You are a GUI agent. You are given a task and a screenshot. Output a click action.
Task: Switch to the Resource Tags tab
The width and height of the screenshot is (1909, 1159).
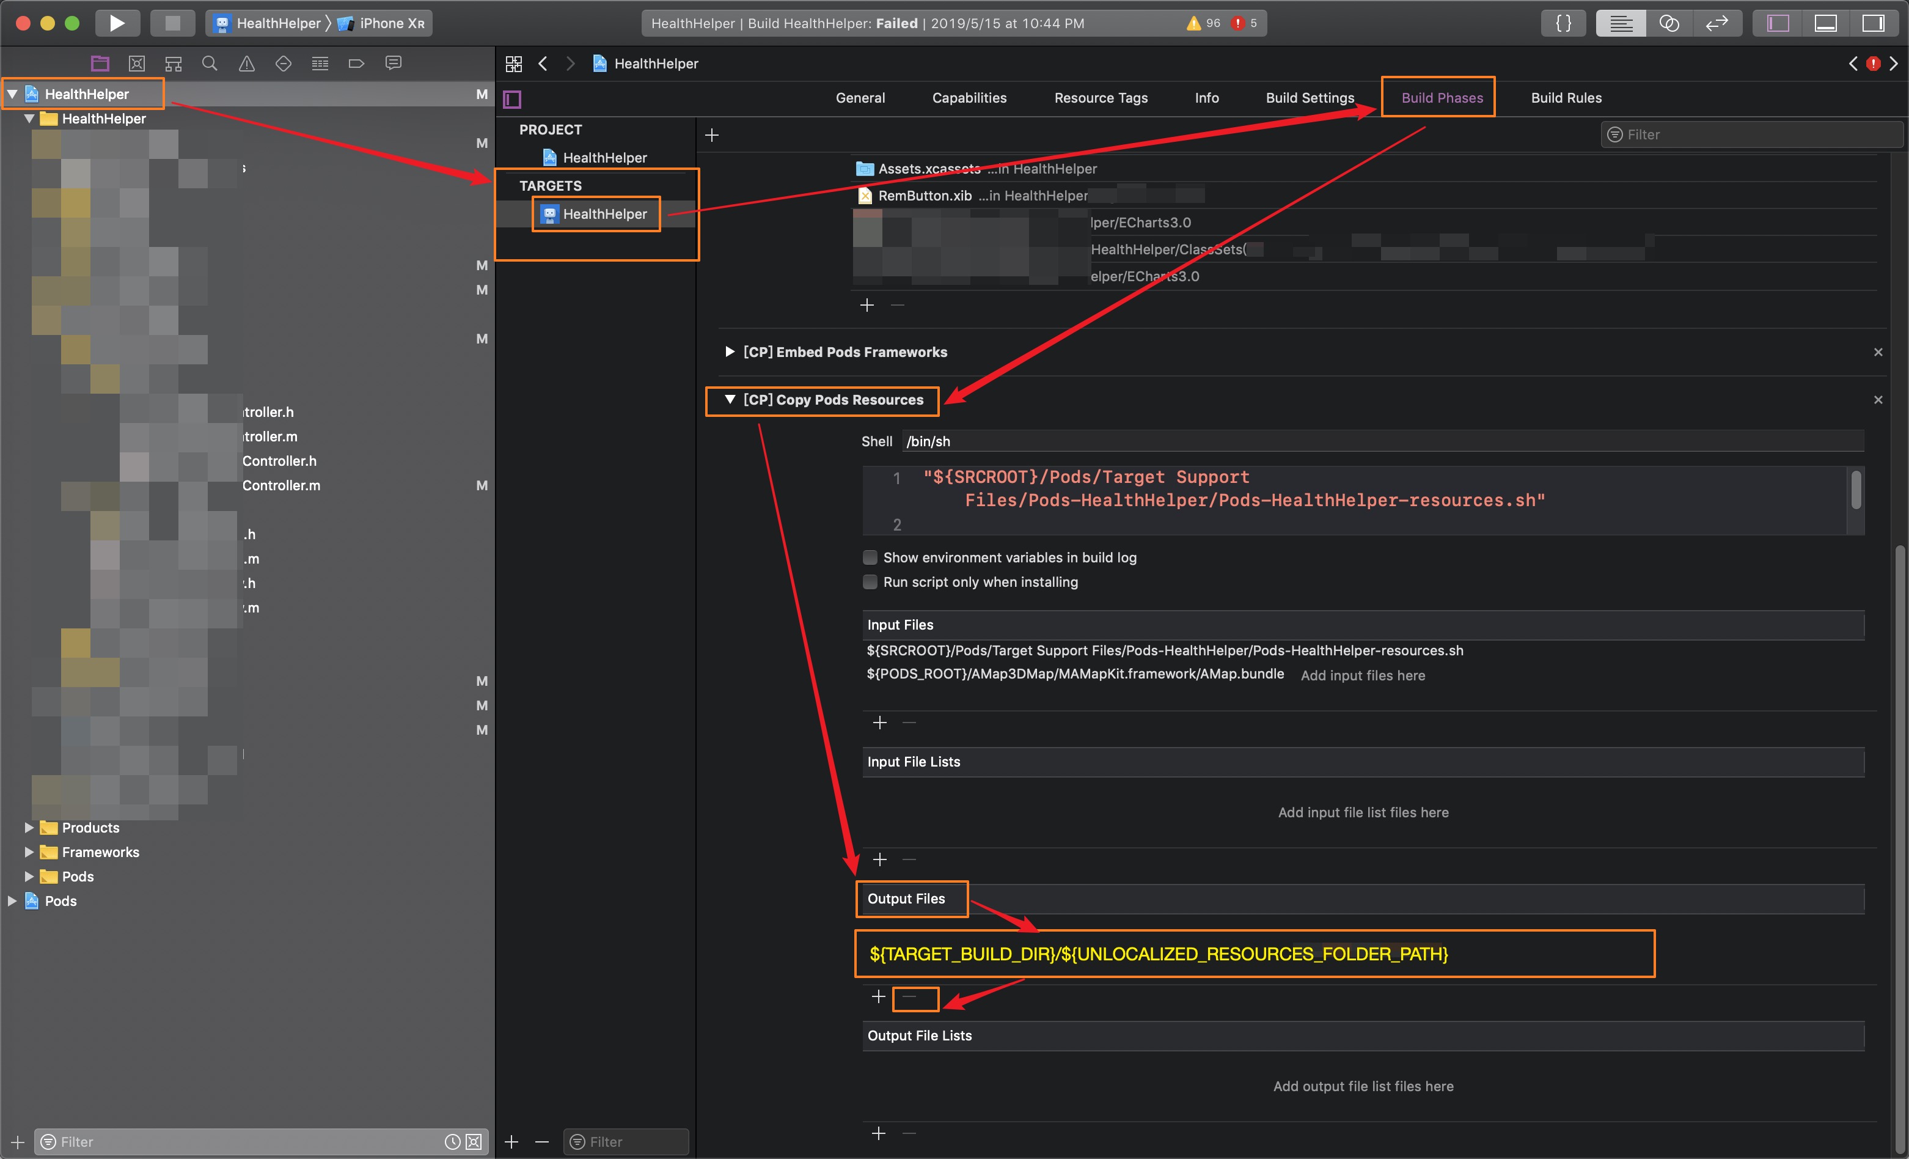point(1101,98)
